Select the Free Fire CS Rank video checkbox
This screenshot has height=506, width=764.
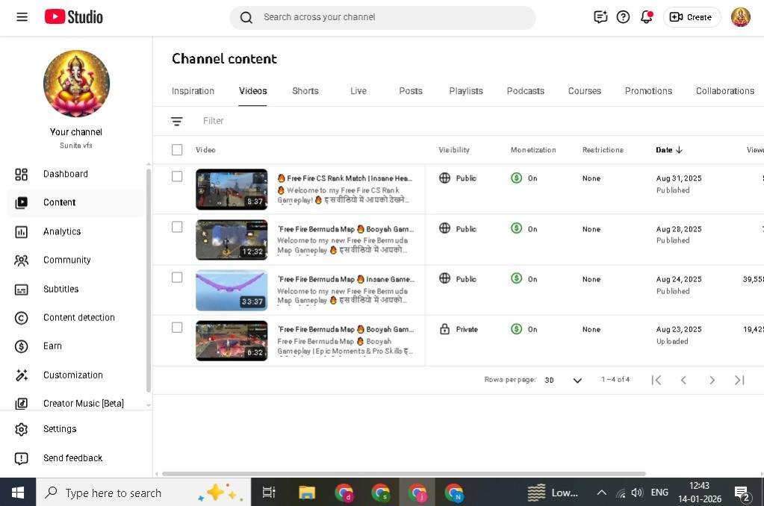[177, 177]
